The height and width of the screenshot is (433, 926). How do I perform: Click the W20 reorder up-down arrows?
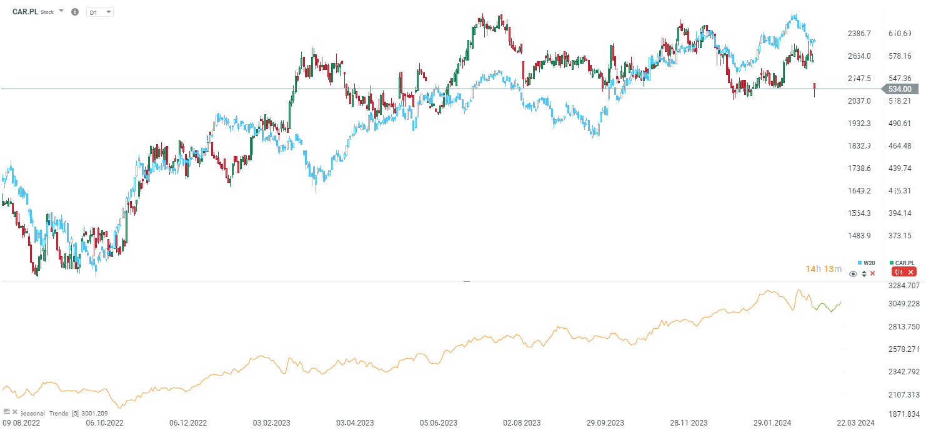[x=864, y=273]
